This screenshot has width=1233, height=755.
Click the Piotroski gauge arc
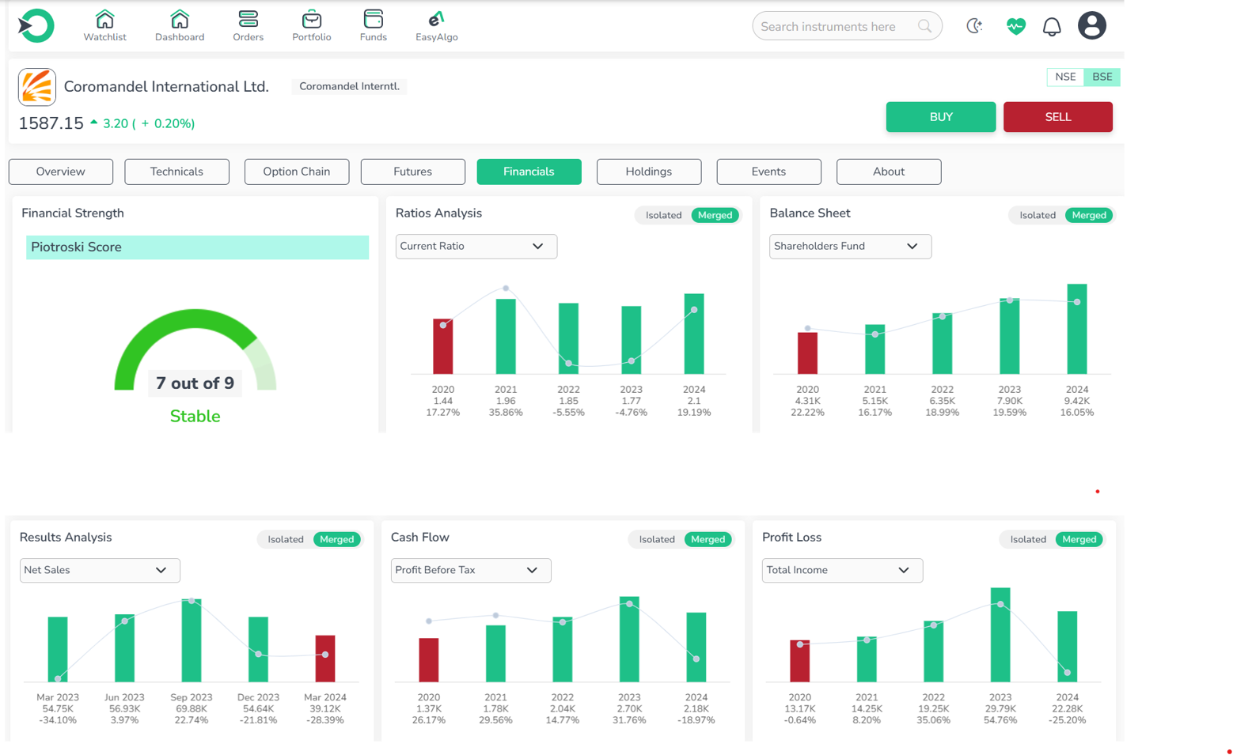[195, 318]
